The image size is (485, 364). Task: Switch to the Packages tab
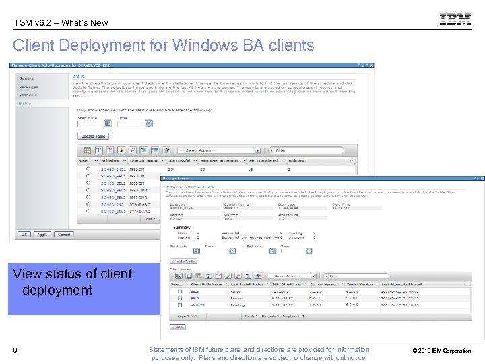(28, 87)
